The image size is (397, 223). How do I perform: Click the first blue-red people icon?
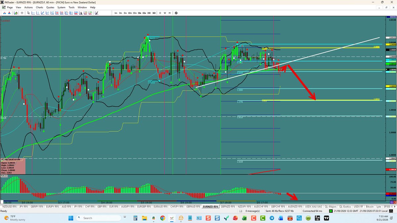pos(5,13)
